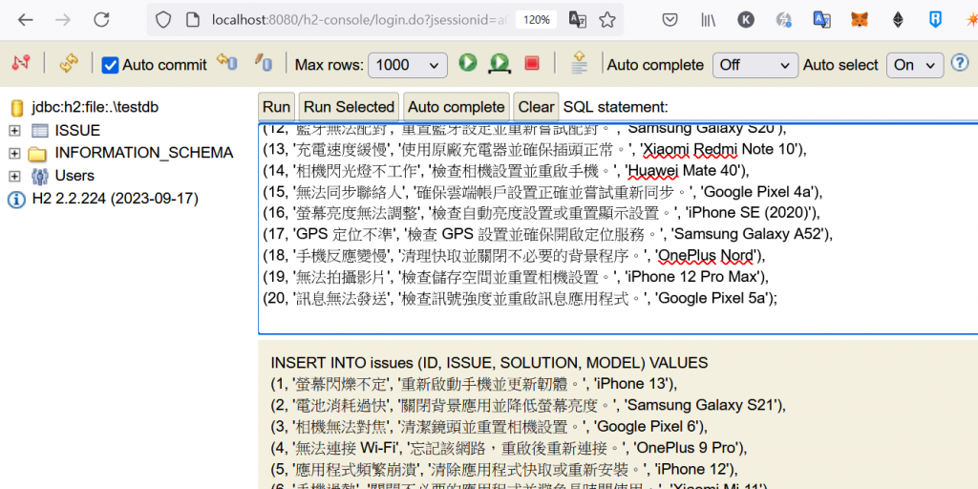Click the Run button above SQL statement
Image resolution: width=978 pixels, height=489 pixels.
pyautogui.click(x=276, y=107)
